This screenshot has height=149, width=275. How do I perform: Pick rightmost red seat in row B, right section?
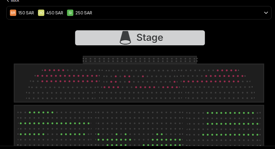242,76
